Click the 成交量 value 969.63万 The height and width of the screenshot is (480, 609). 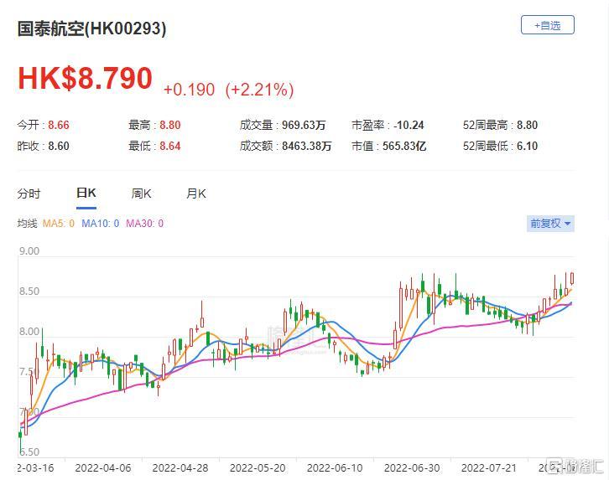coord(304,125)
